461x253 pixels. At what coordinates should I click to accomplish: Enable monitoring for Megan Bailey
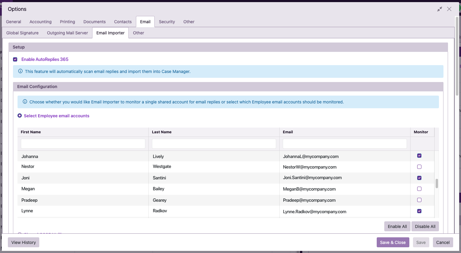tap(419, 189)
